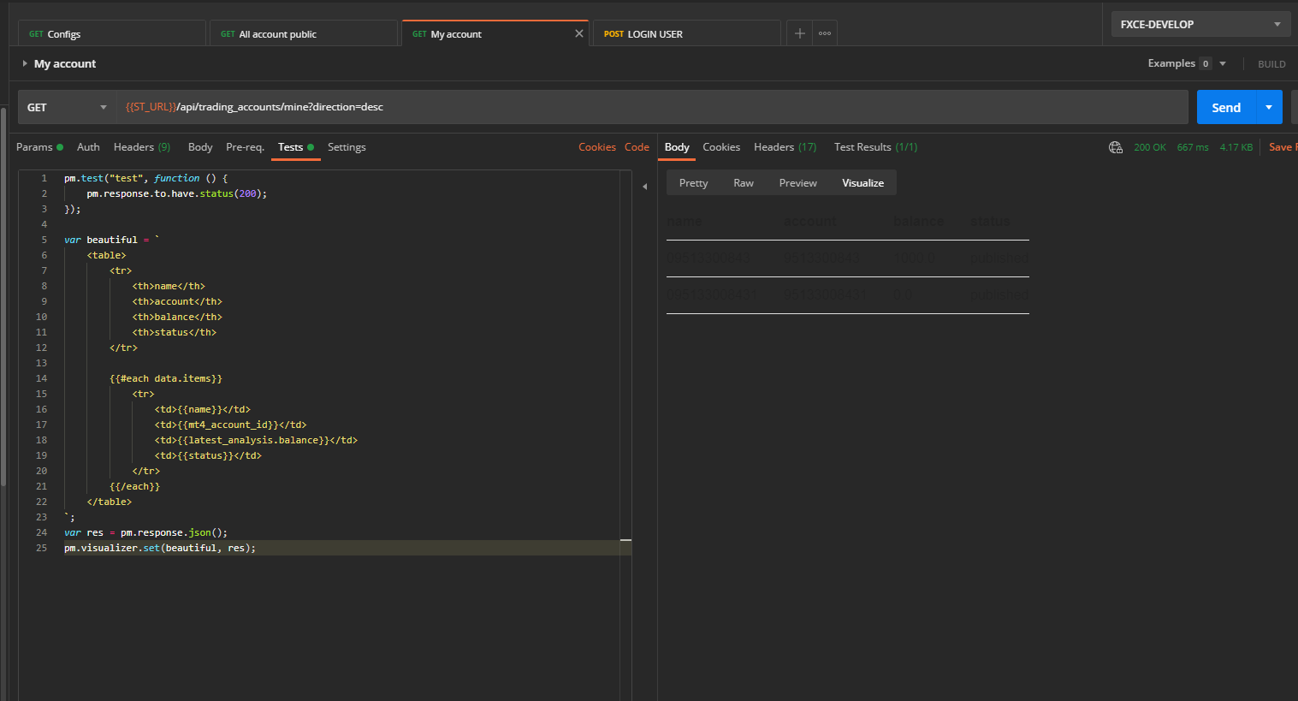1298x701 pixels.
Task: Click 'name' header in visualized table
Action: 685,222
